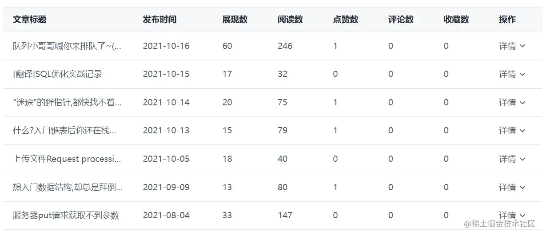Select the 发布时间 column header

[160, 20]
